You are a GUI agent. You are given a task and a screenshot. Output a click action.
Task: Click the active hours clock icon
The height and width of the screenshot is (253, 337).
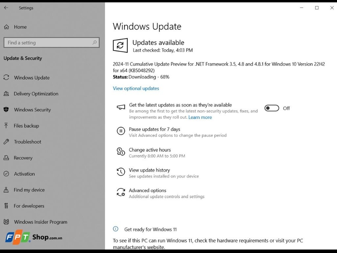click(121, 151)
